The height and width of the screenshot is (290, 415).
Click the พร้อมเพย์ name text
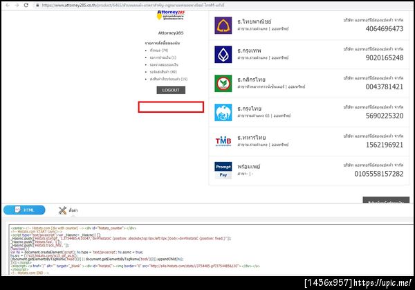[249, 167]
